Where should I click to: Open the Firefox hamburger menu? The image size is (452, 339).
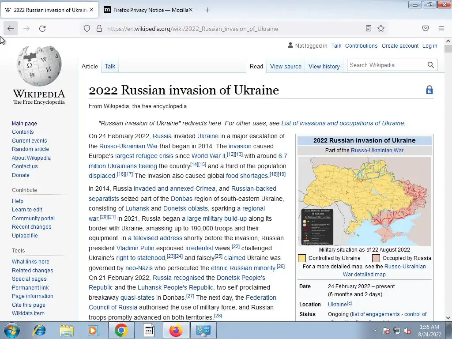441,28
